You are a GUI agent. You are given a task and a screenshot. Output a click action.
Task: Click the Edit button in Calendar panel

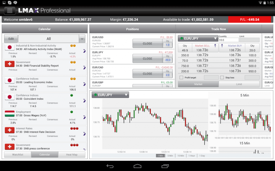11,39
